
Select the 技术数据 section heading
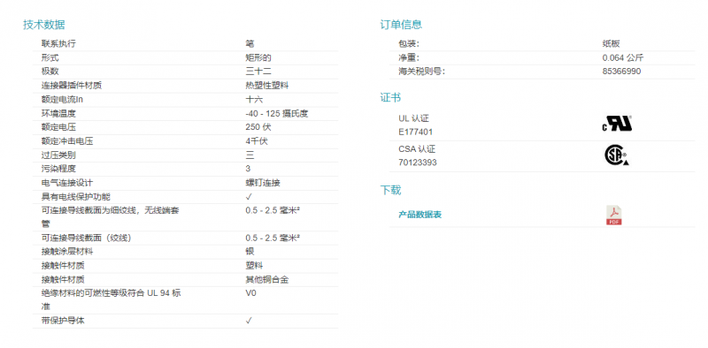[x=44, y=25]
